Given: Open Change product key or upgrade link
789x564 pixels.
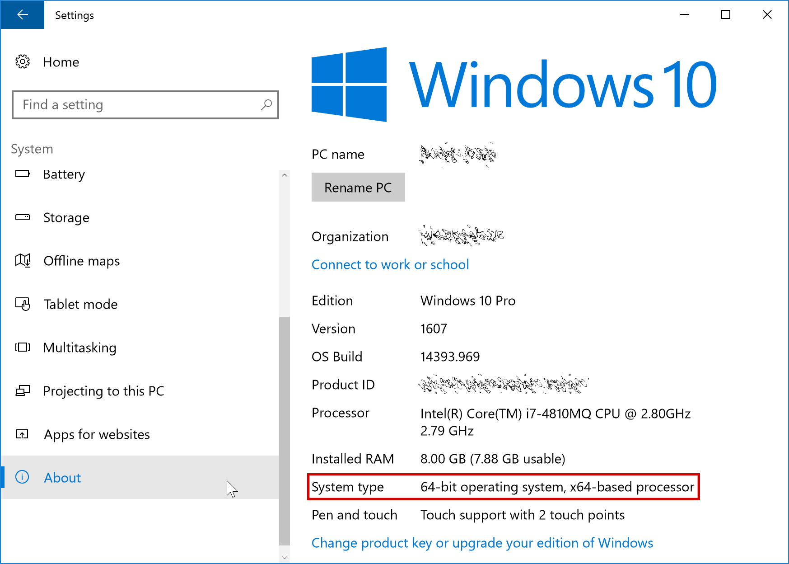Looking at the screenshot, I should point(482,543).
